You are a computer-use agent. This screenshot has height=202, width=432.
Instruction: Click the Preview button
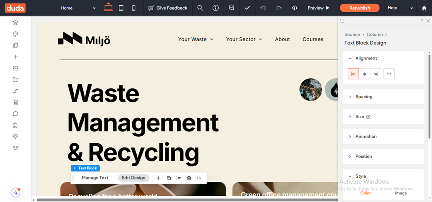(318, 8)
